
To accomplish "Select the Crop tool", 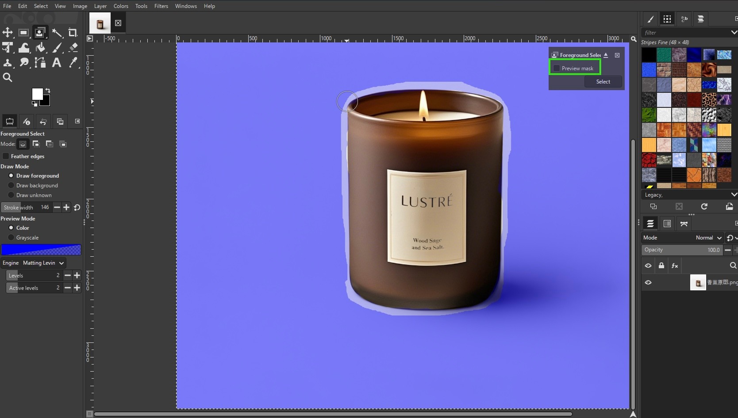I will 73,32.
